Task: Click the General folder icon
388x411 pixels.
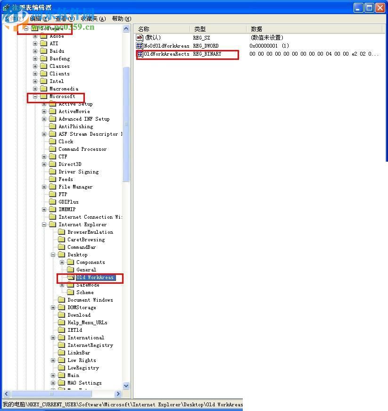Action: (71, 270)
